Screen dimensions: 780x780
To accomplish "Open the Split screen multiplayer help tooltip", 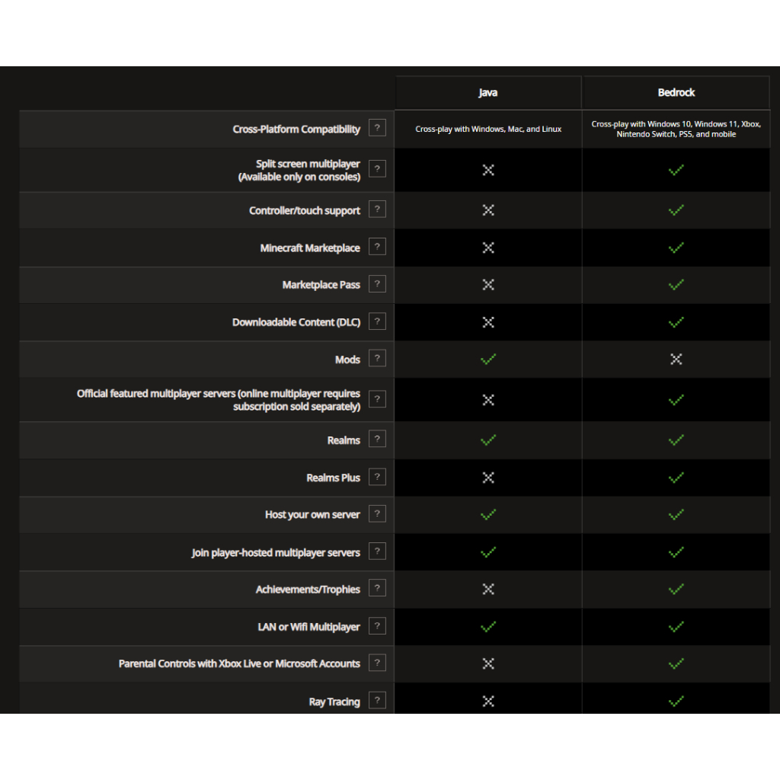I will pyautogui.click(x=377, y=169).
